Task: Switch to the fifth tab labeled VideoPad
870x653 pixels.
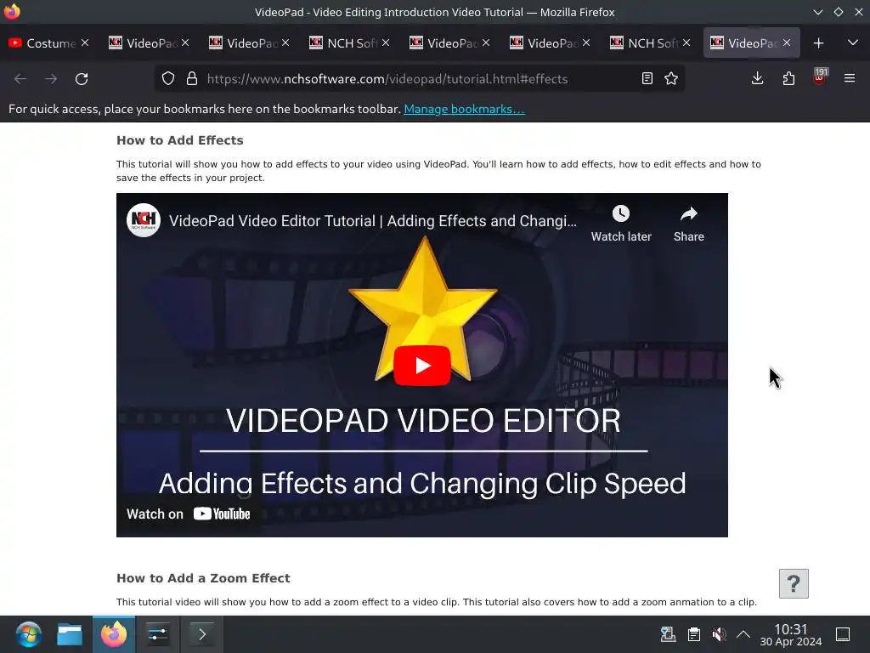Action: click(443, 43)
